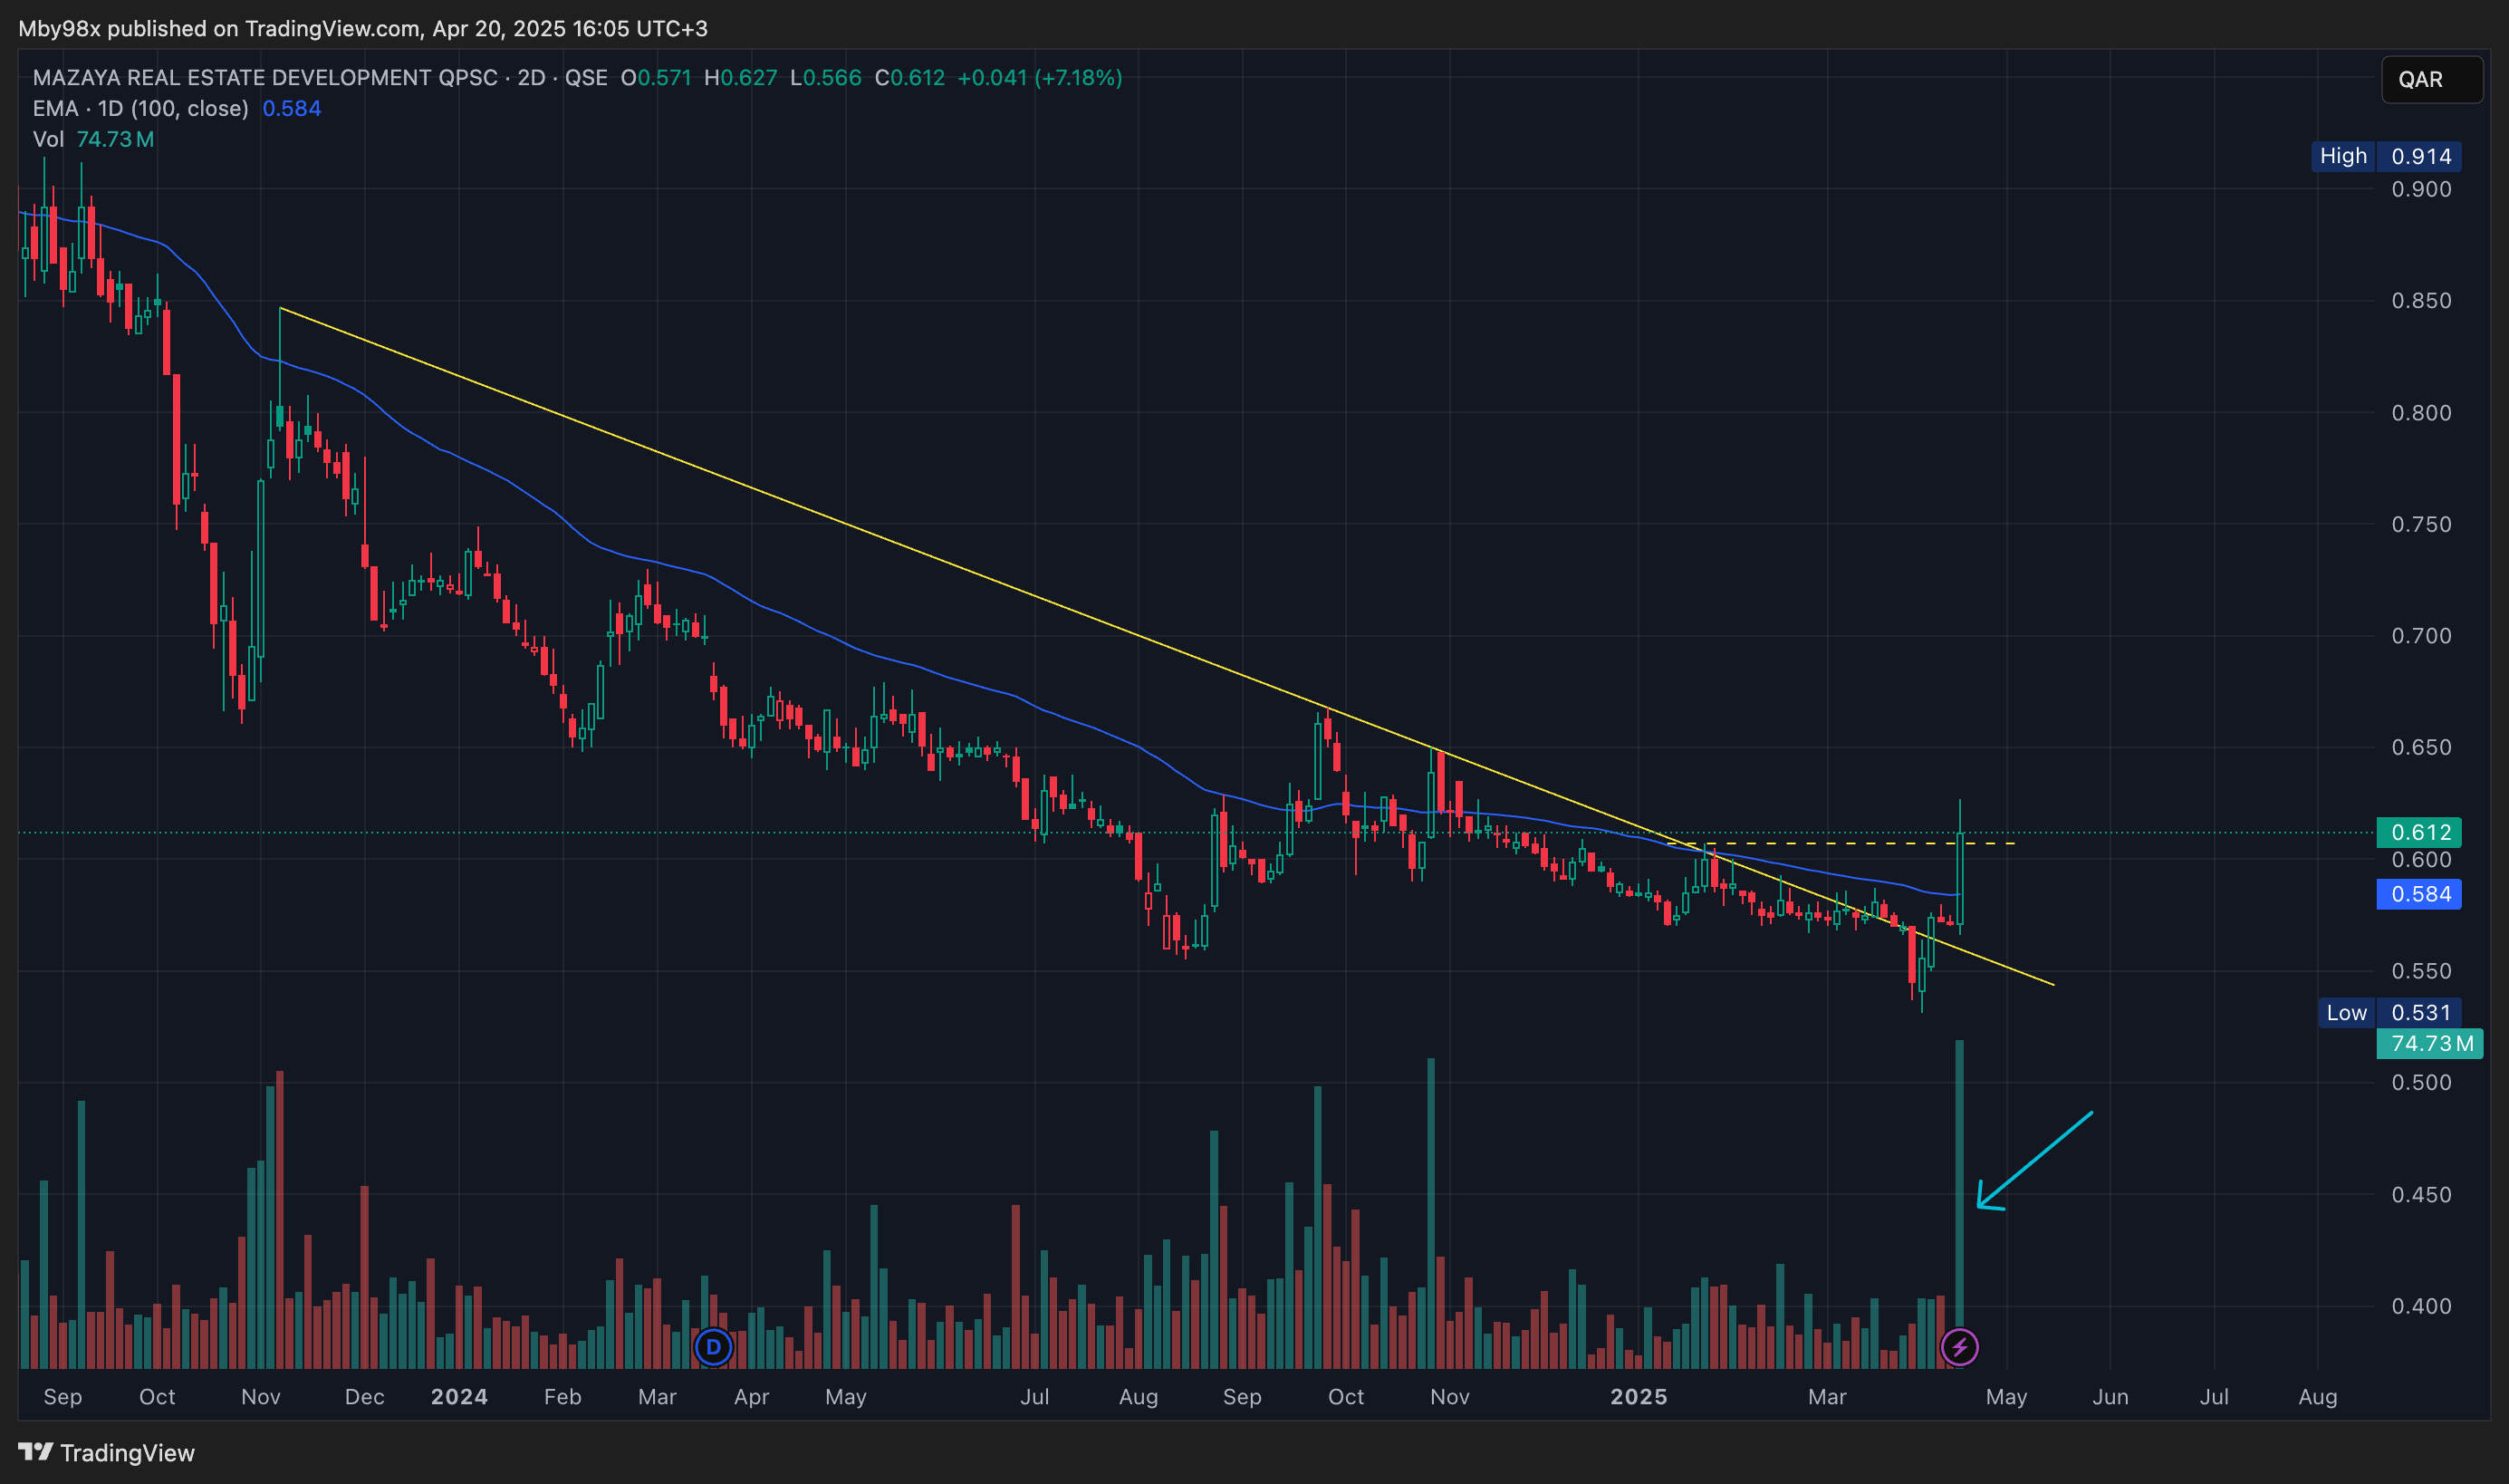
Task: Click the Vol 74.73 M indicator legend
Action: (x=93, y=139)
